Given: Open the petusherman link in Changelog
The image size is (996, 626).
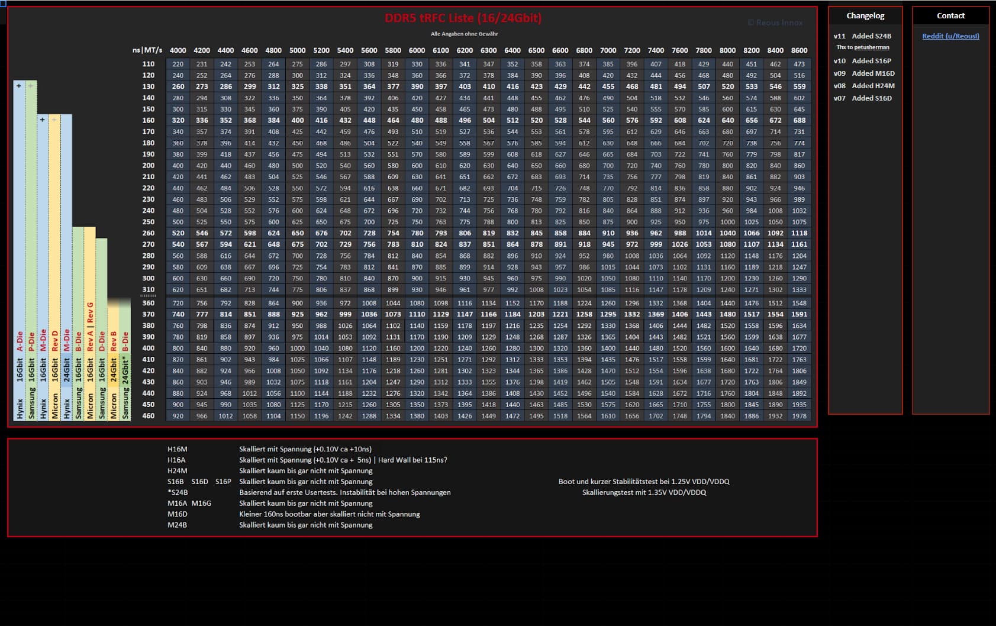Looking at the screenshot, I should tap(871, 47).
